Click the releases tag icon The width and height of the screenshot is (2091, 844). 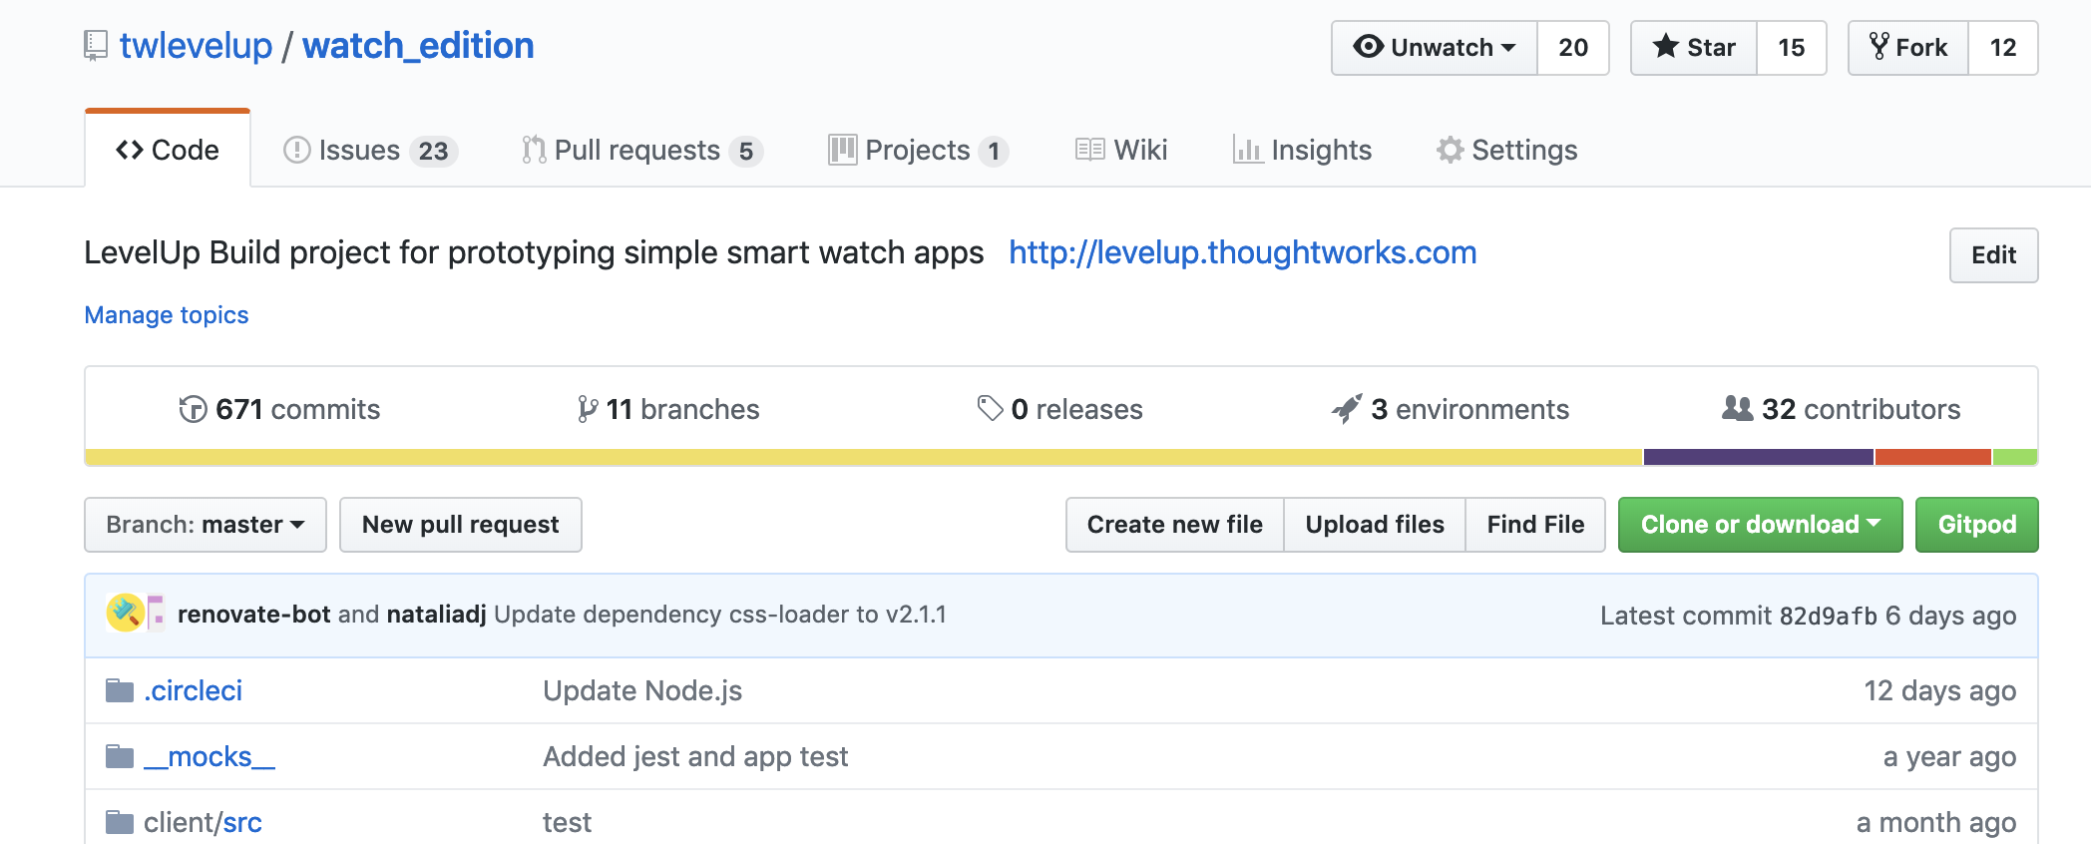990,408
